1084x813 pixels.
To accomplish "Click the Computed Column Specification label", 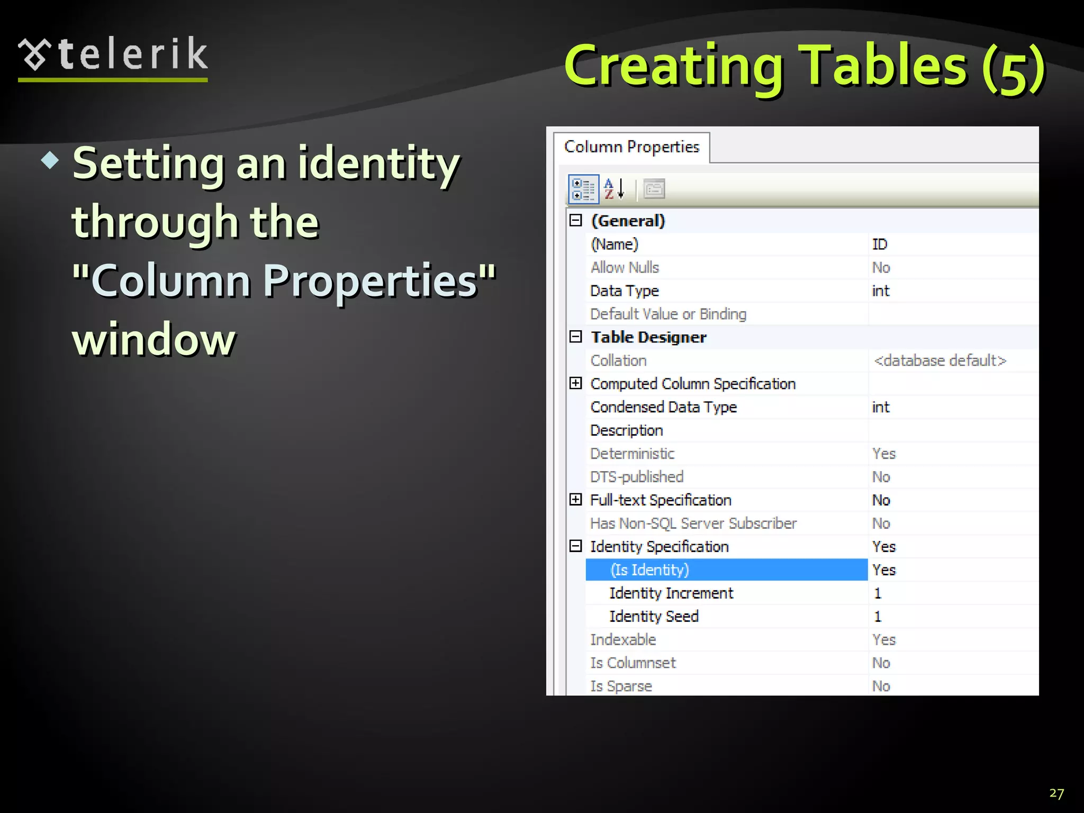I will 693,384.
